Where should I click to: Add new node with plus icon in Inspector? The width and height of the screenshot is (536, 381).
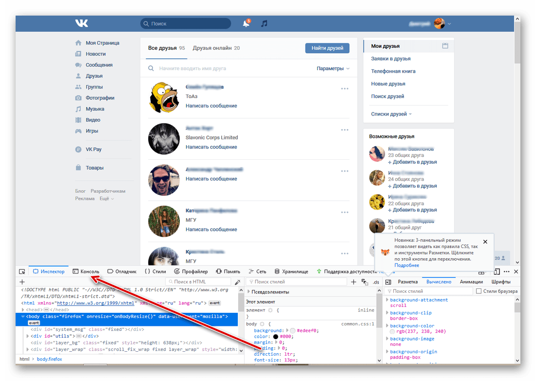[22, 282]
